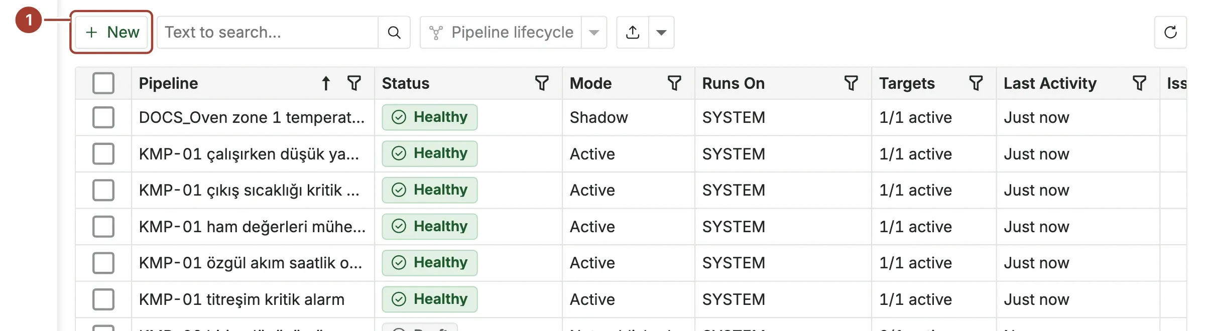The image size is (1205, 331).
Task: Expand the export options arrow
Action: [661, 33]
